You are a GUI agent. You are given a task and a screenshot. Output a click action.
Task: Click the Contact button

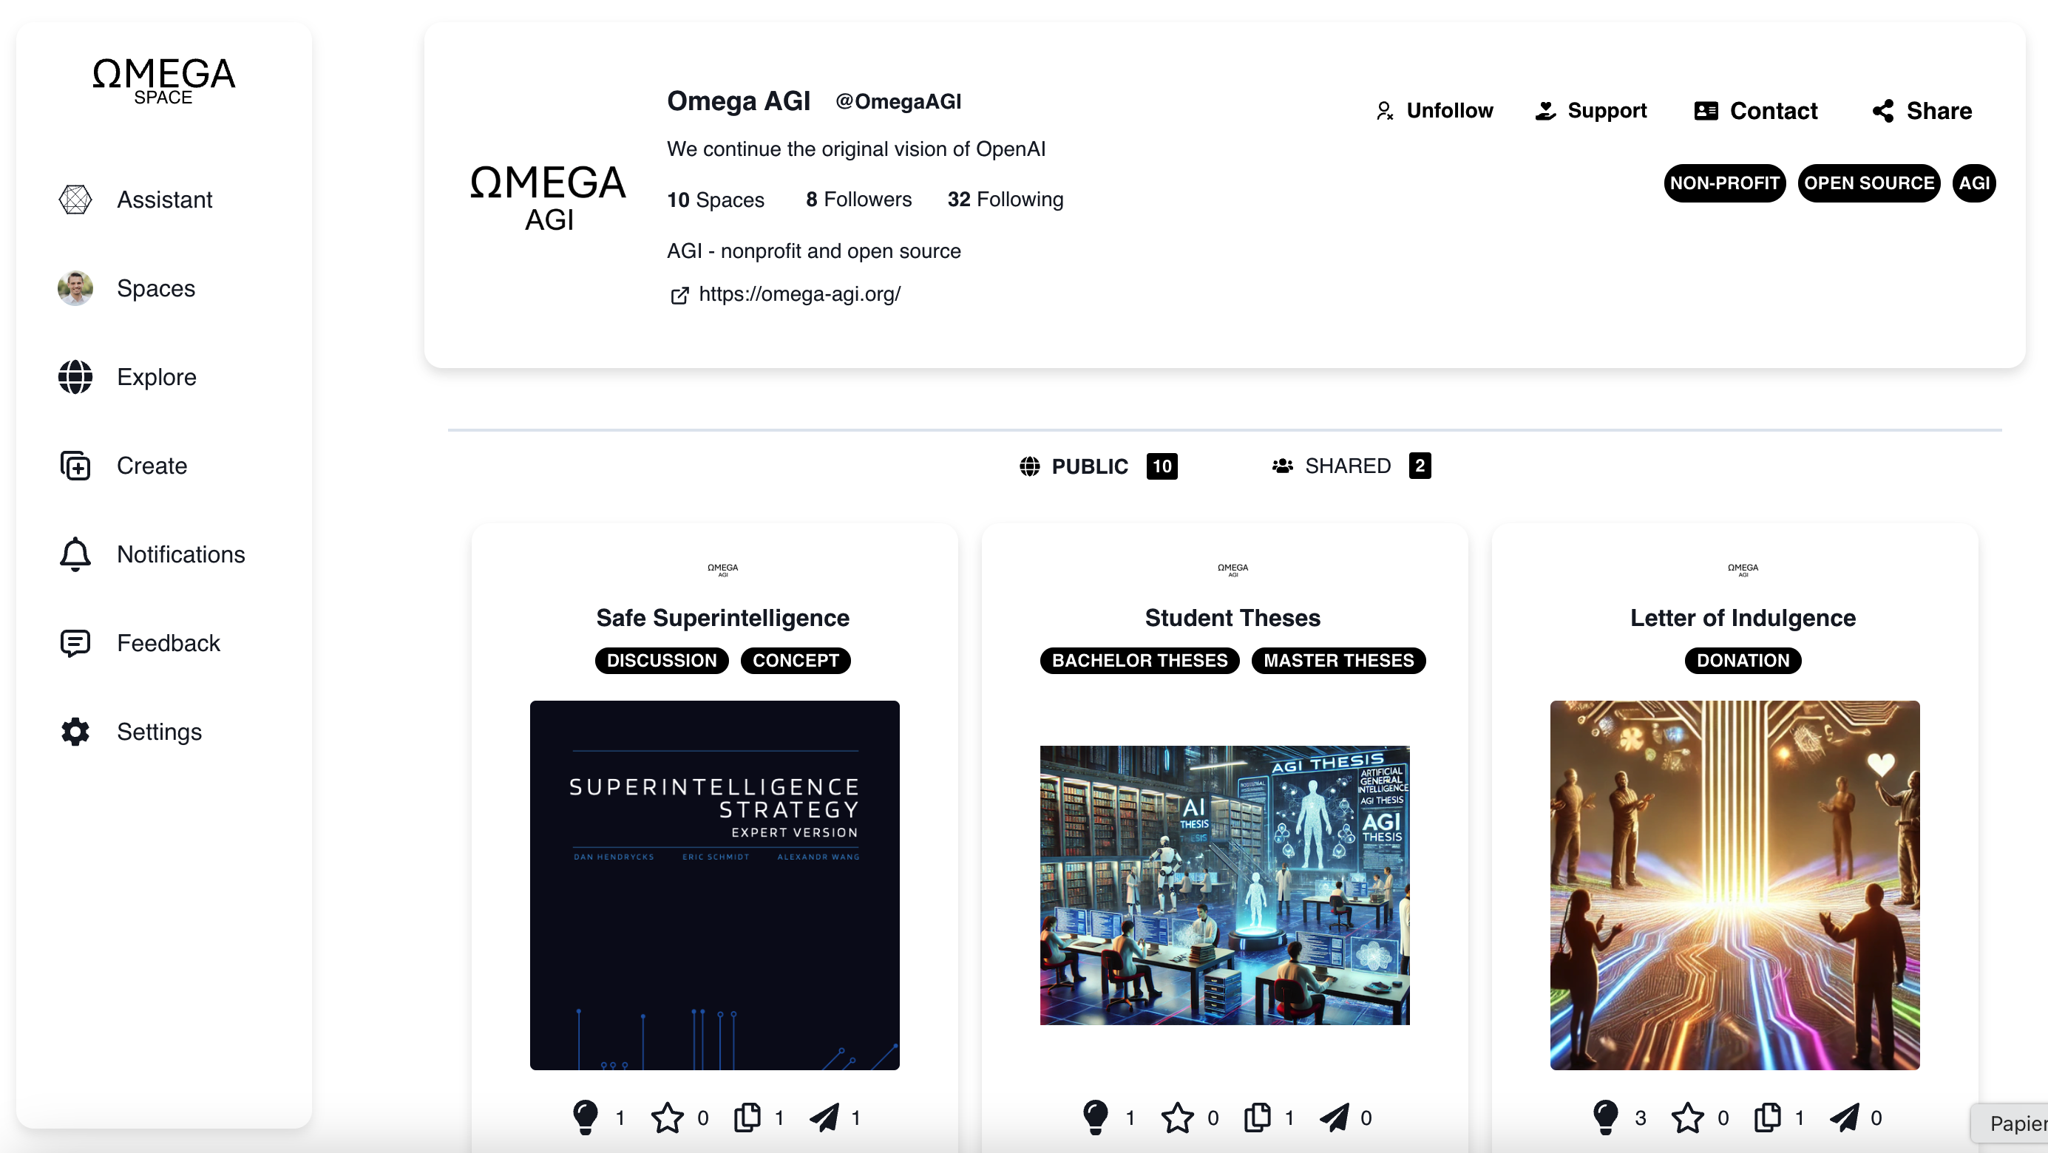pyautogui.click(x=1756, y=110)
